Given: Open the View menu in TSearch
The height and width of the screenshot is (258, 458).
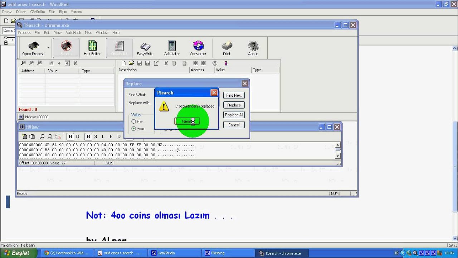Looking at the screenshot, I should coord(58,33).
